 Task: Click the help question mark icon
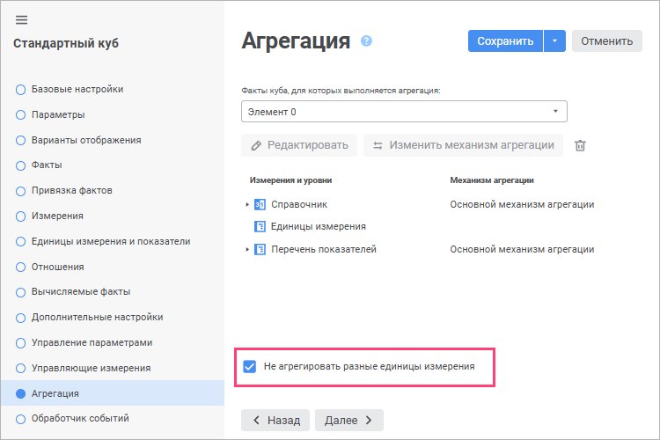coord(366,40)
